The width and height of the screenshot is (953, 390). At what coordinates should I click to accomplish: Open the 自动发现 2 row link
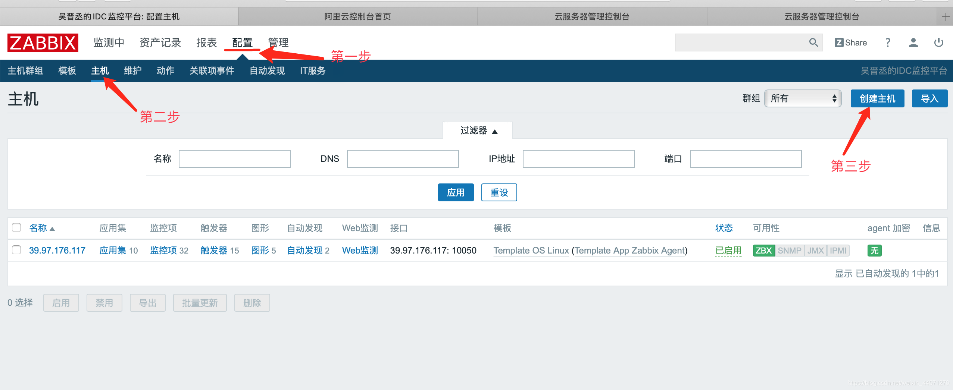305,251
